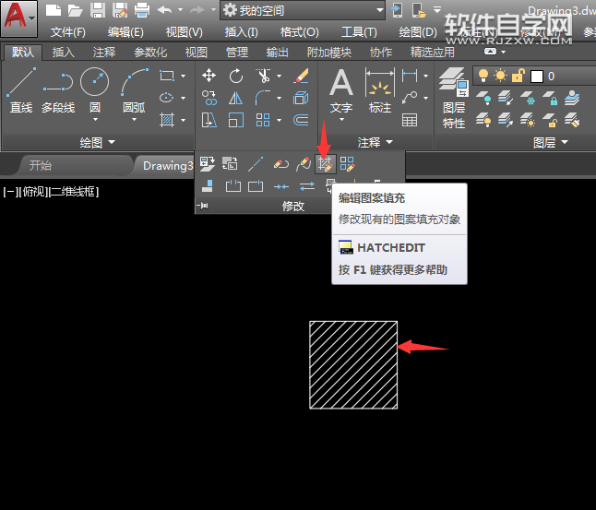Click the Edit Hatch icon in the modify panel
596x510 pixels.
click(325, 164)
